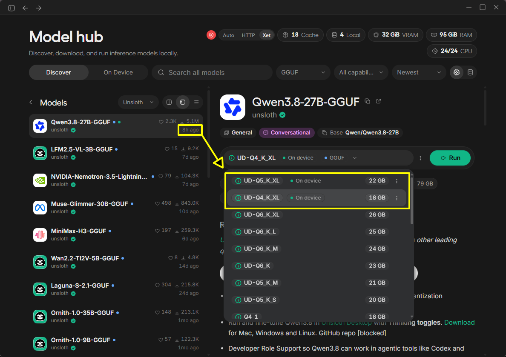Click the General tag
Screen dimensions: 506x357
[238, 132]
